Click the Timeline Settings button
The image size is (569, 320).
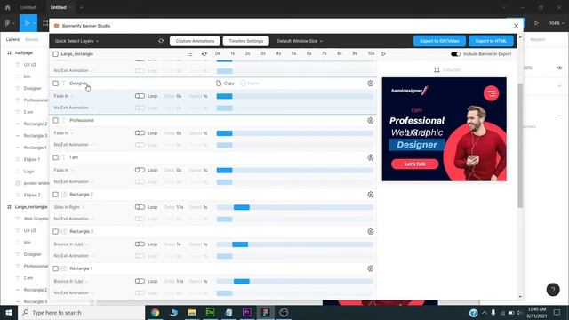[x=246, y=41]
